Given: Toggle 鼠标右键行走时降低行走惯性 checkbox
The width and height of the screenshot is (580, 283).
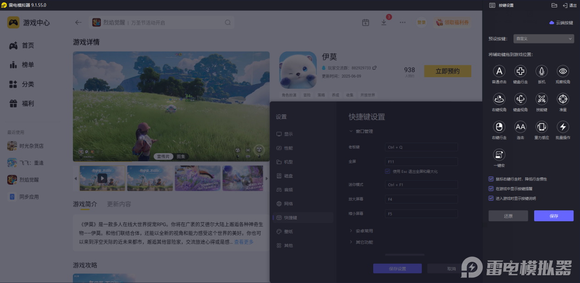Looking at the screenshot, I should tap(491, 179).
